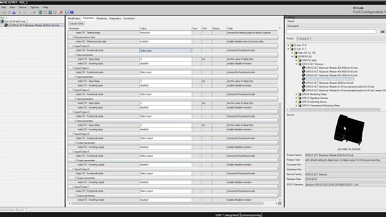Click the Product Name field
The height and width of the screenshot is (217, 386).
(345, 155)
